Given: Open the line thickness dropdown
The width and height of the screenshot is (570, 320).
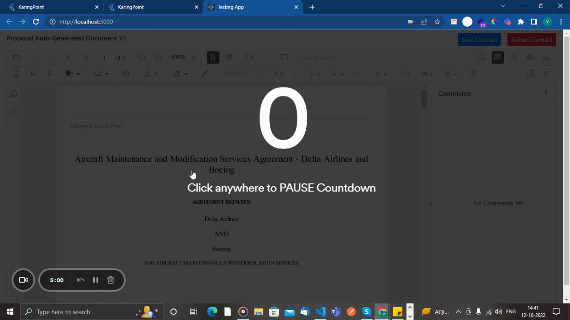Looking at the screenshot, I should 427,74.
